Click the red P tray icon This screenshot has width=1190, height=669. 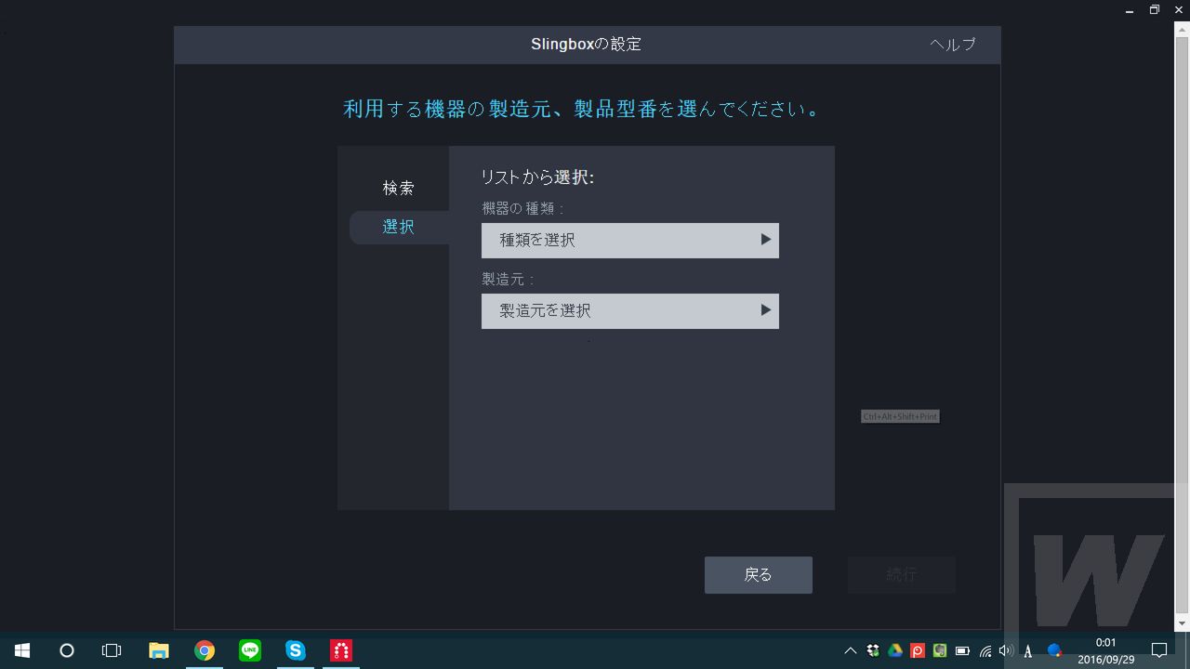click(918, 650)
